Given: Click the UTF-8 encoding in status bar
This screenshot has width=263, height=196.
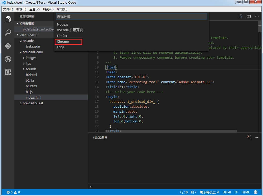Looking at the screenshot, I should [227, 192].
